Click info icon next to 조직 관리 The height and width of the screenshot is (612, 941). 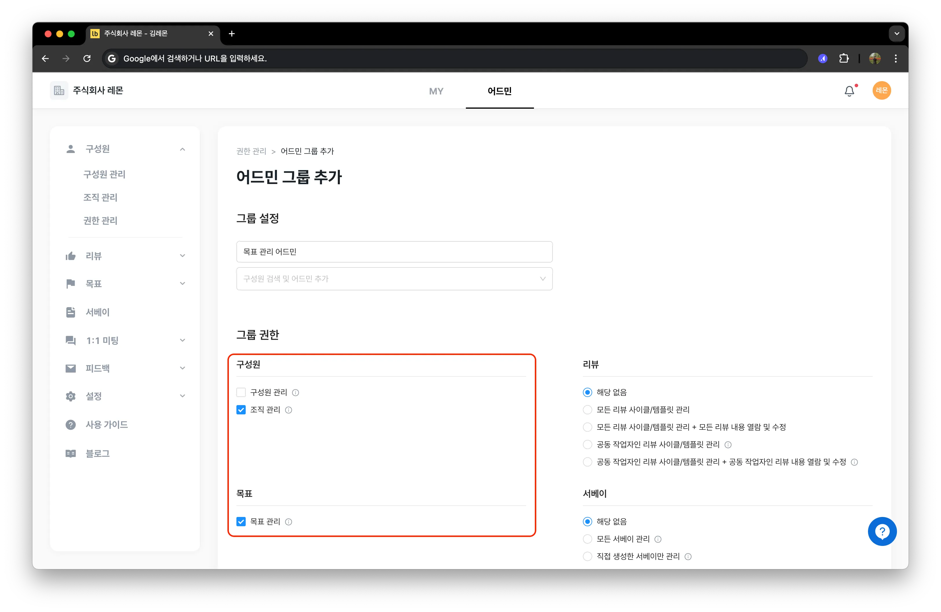tap(289, 410)
